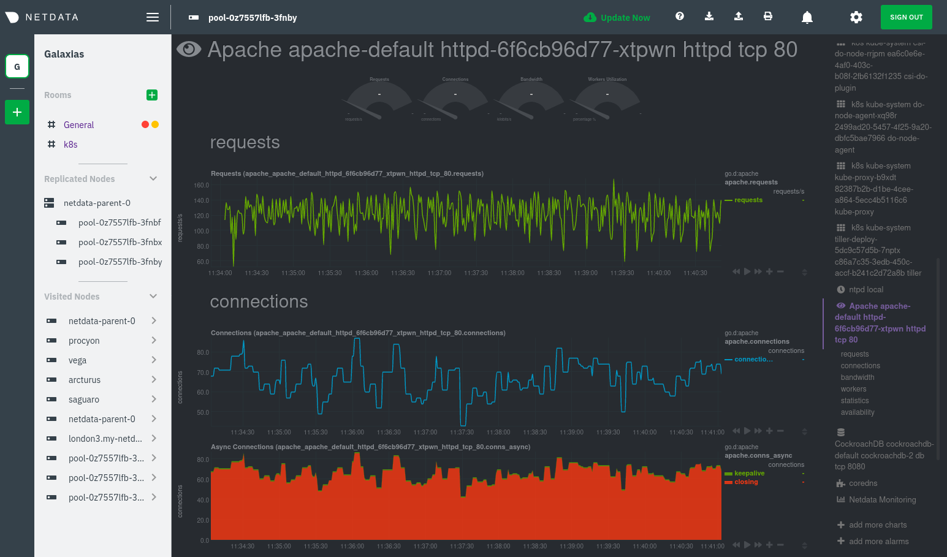947x557 pixels.
Task: Select replicated node netdata-parent-0
Action: pyautogui.click(x=97, y=203)
